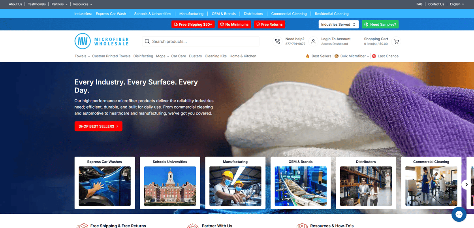Open the chat support bubble
474x228 pixels.
click(459, 214)
